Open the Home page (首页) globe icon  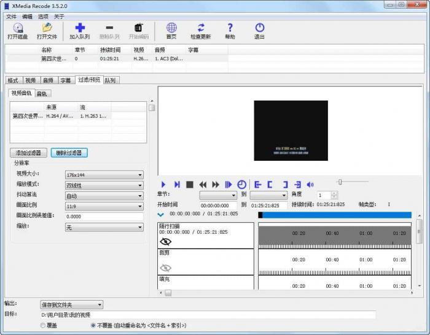coord(171,28)
